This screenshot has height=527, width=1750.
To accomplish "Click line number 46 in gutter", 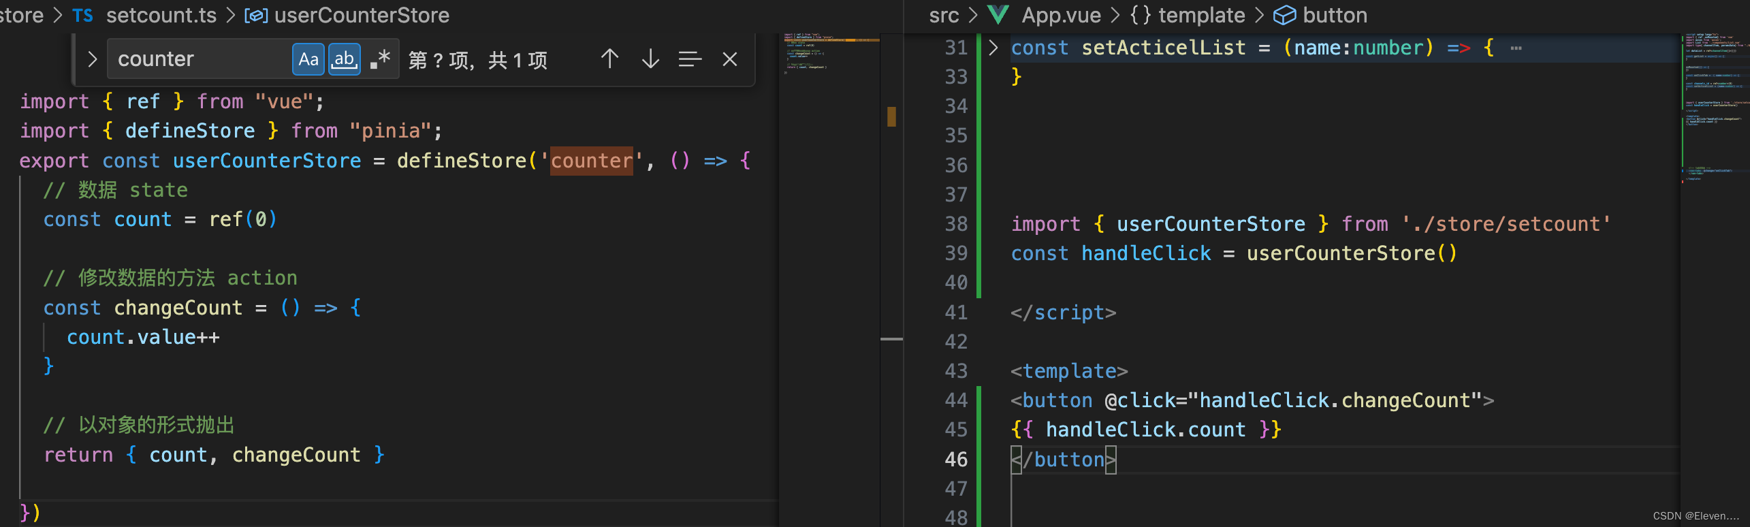I will 956,459.
